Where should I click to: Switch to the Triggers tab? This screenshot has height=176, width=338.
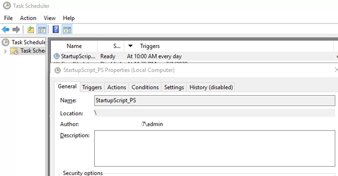point(92,87)
